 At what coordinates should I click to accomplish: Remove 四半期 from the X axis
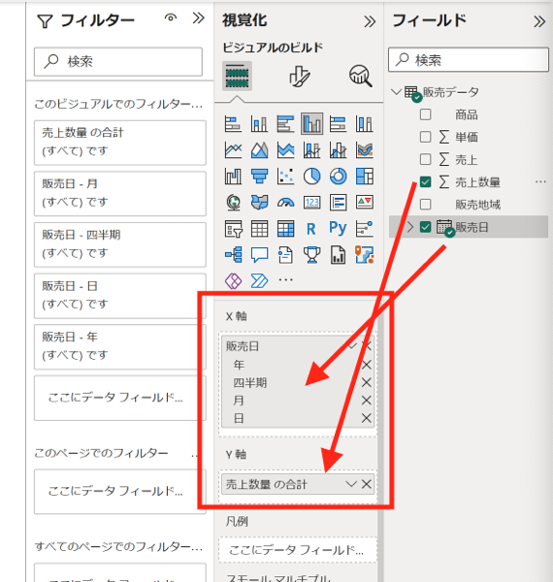click(x=367, y=382)
